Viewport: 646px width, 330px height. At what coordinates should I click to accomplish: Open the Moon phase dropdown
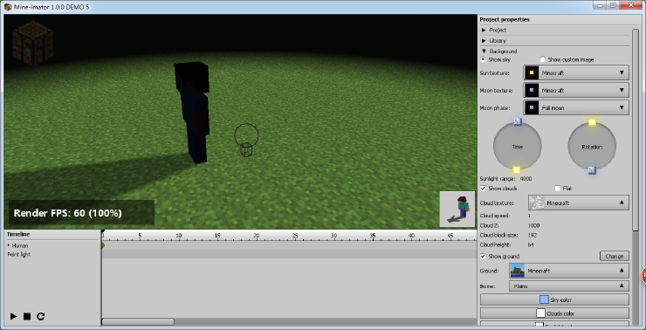point(576,107)
